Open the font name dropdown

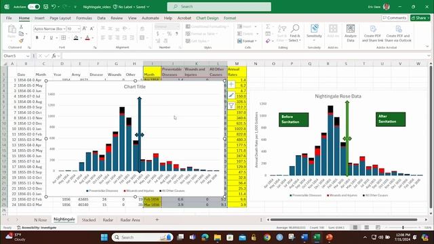[64, 28]
